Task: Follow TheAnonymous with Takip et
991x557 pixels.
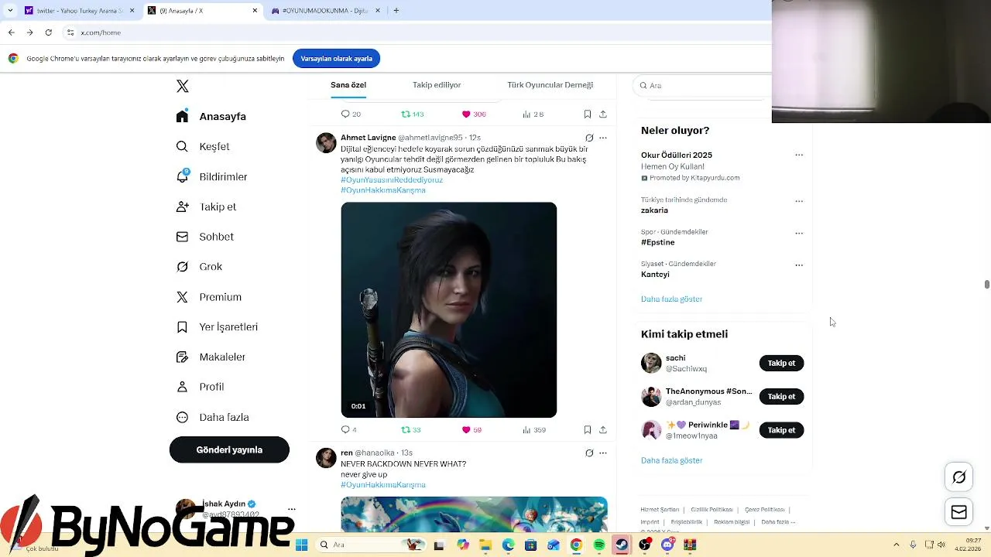Action: click(781, 396)
